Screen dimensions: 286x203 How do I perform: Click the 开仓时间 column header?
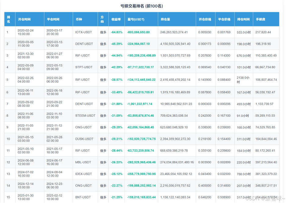[x=30, y=19]
